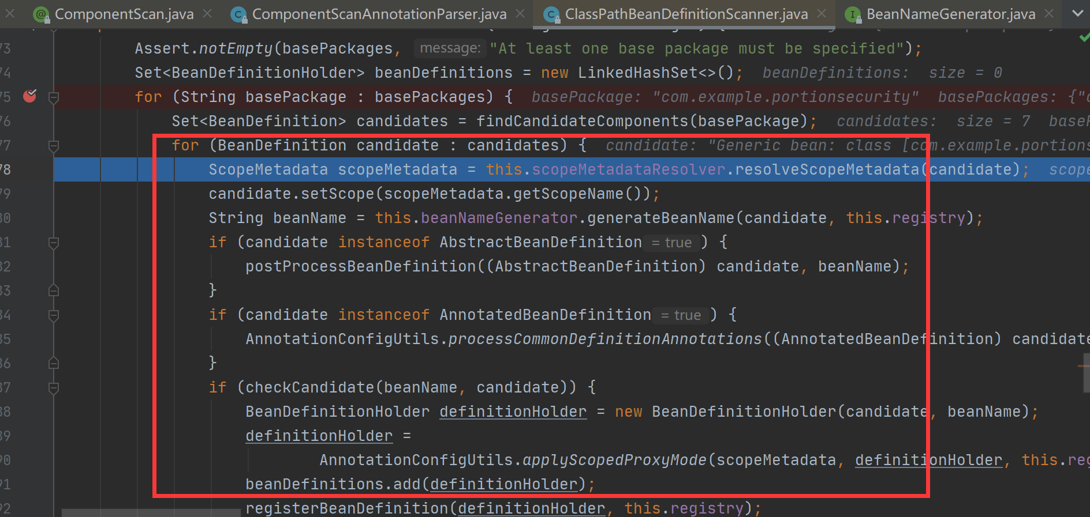Collapse the checkCandidate if-block fold marker

54,388
